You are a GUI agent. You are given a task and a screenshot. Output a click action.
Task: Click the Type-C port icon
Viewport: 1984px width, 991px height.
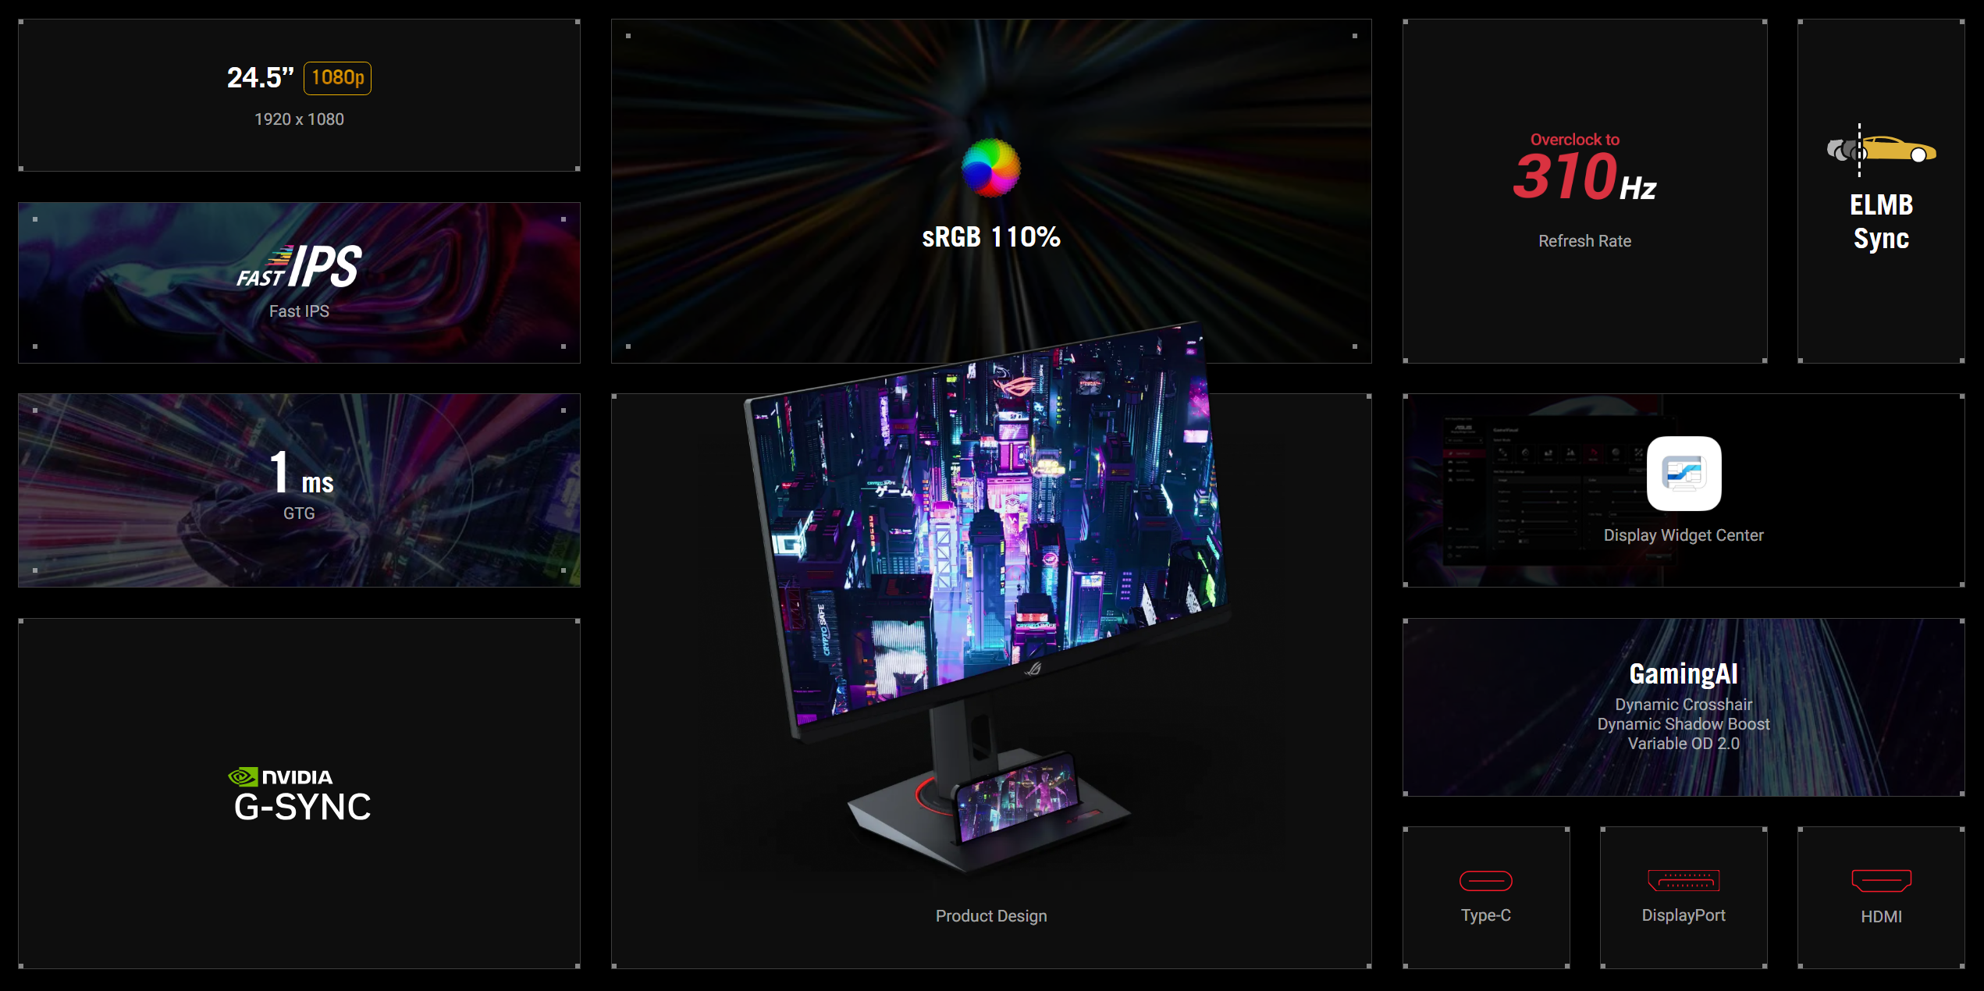(x=1485, y=881)
